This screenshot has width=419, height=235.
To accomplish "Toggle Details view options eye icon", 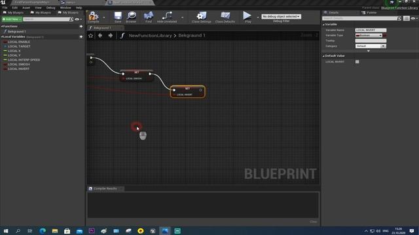I will click(413, 18).
